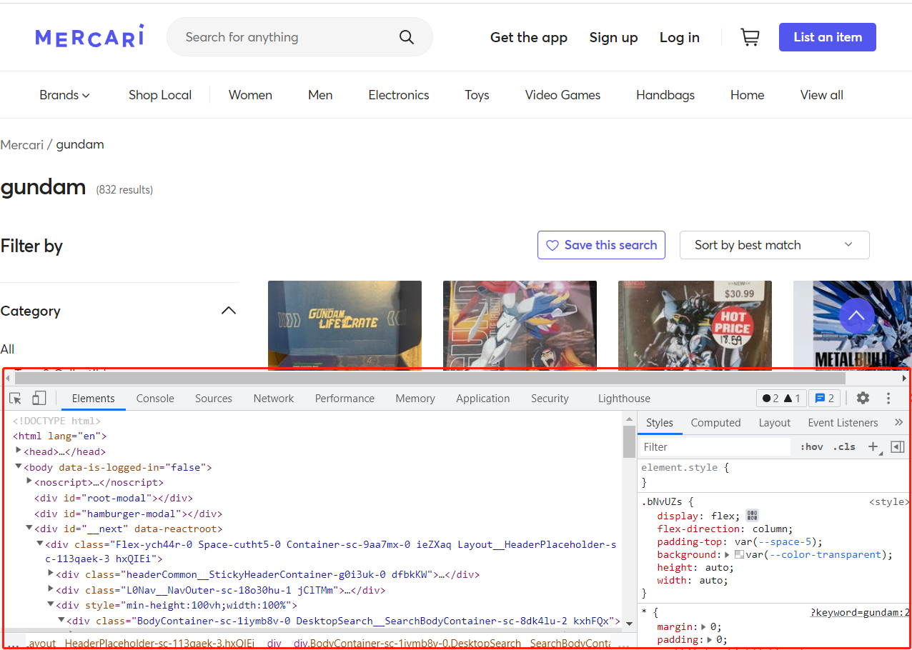The image size is (912, 650).
Task: Collapse the Category filter section
Action: pyautogui.click(x=228, y=311)
